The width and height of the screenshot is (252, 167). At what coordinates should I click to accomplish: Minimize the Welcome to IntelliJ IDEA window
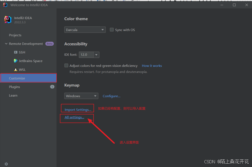coord(222,5)
